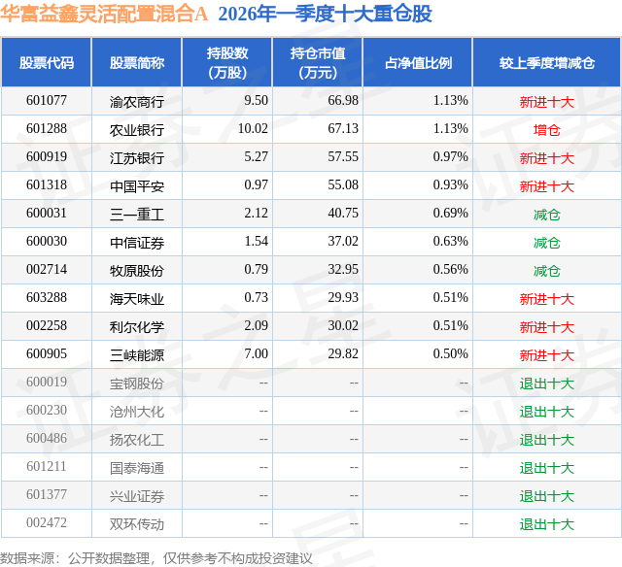Click the holding value 32.95

pos(343,270)
